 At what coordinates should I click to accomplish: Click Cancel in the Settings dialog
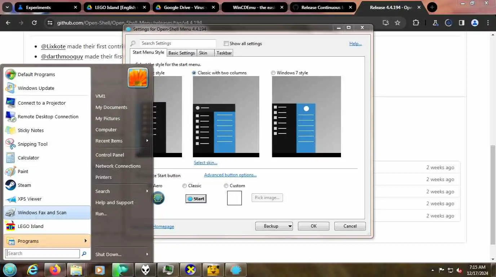(x=350, y=226)
